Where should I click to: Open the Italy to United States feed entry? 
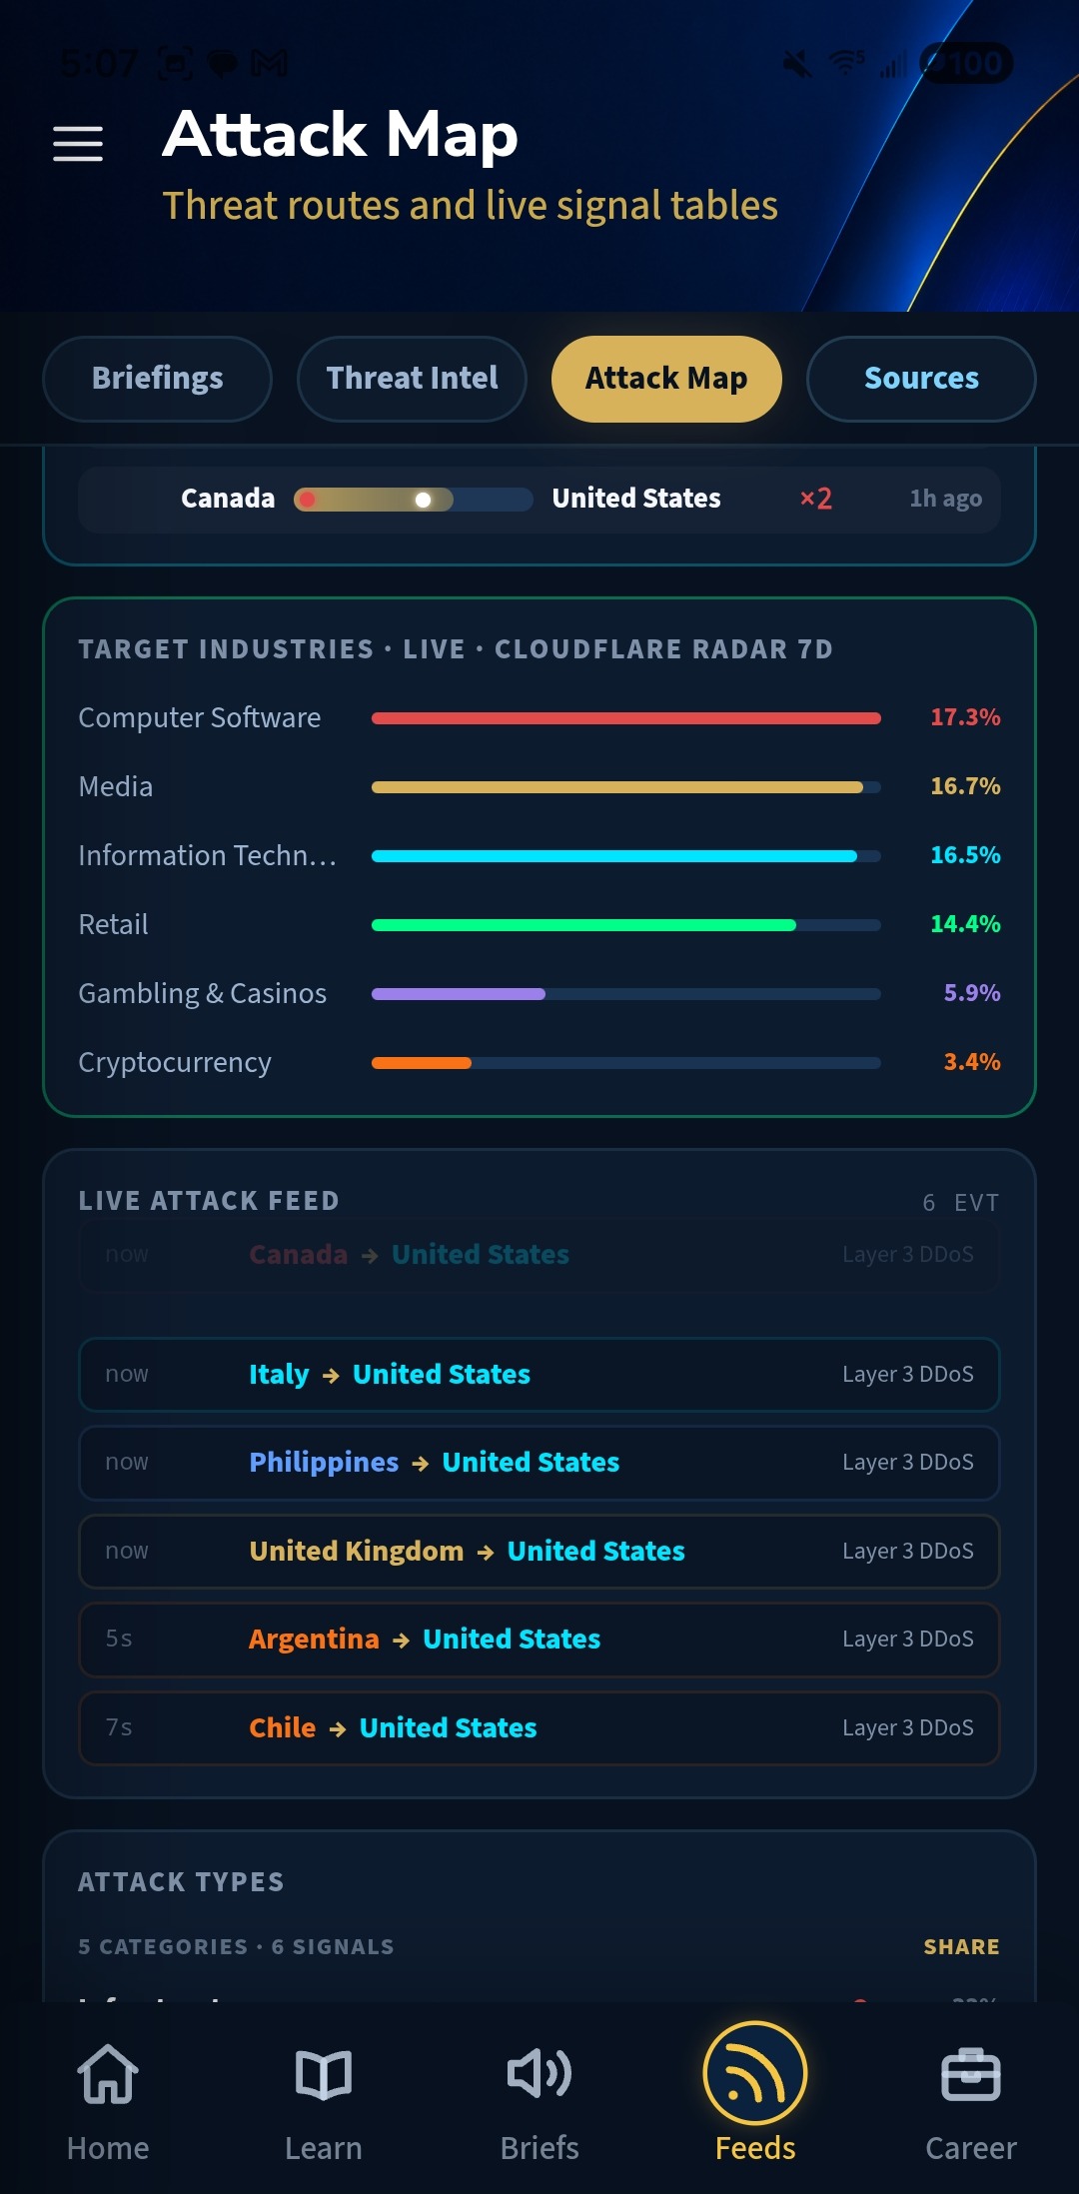[x=539, y=1375]
